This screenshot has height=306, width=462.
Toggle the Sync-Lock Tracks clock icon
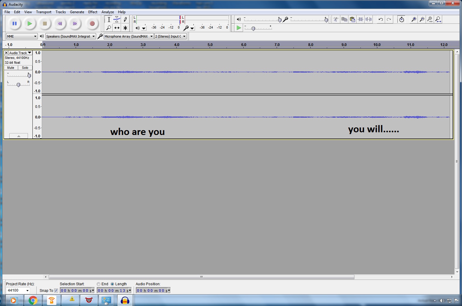[402, 20]
